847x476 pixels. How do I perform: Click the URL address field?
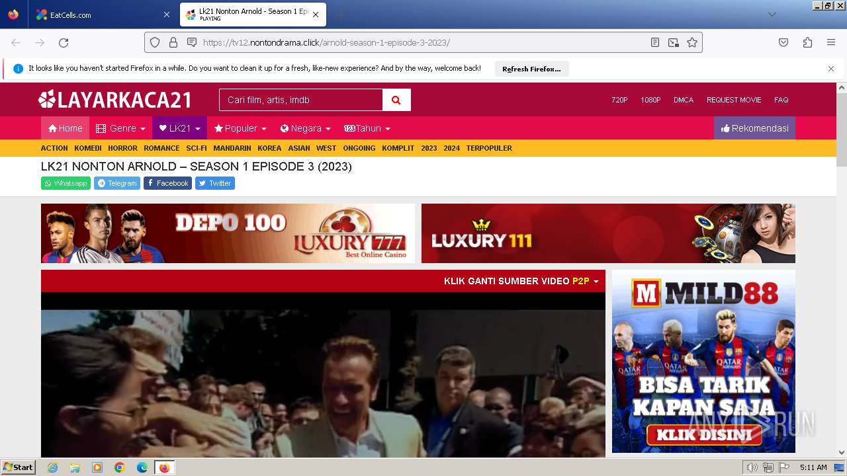coord(423,42)
